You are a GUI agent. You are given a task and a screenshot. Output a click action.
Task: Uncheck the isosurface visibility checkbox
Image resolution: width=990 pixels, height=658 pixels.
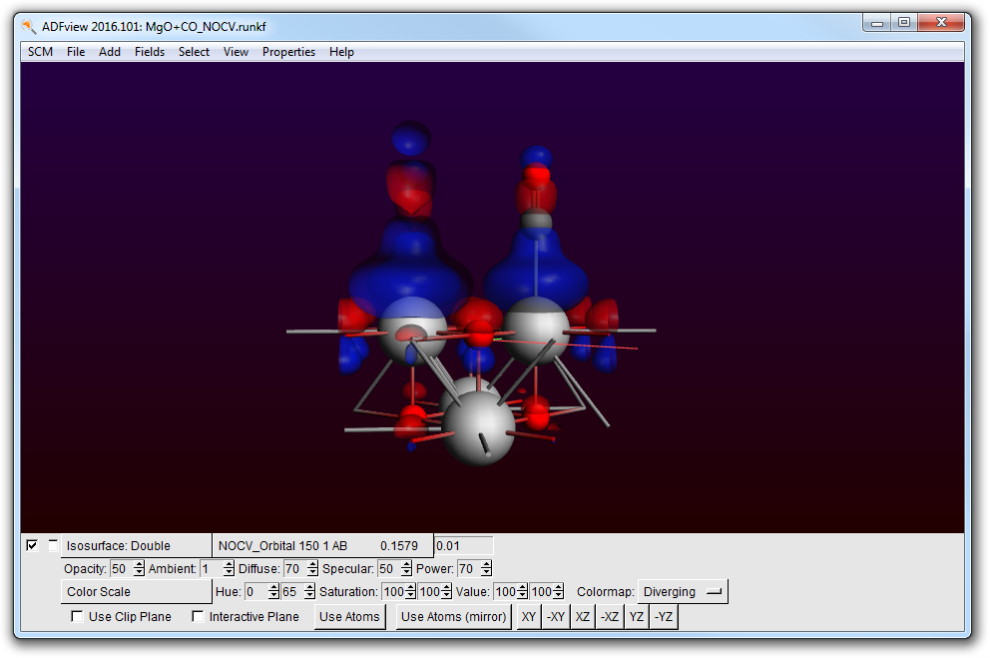(x=32, y=545)
